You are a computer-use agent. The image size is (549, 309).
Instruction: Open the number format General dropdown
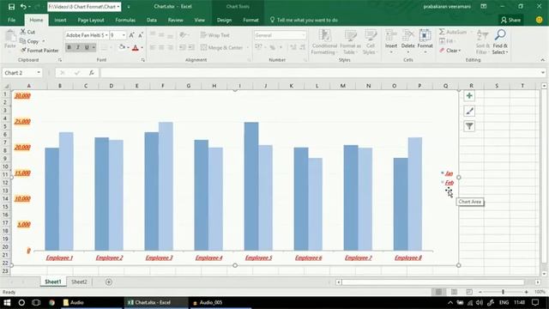point(303,35)
